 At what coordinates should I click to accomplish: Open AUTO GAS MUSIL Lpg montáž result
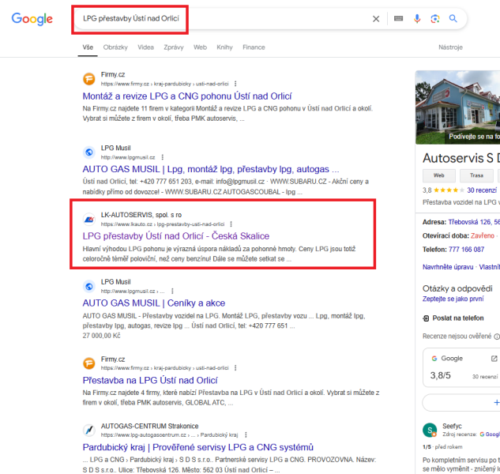pos(211,169)
